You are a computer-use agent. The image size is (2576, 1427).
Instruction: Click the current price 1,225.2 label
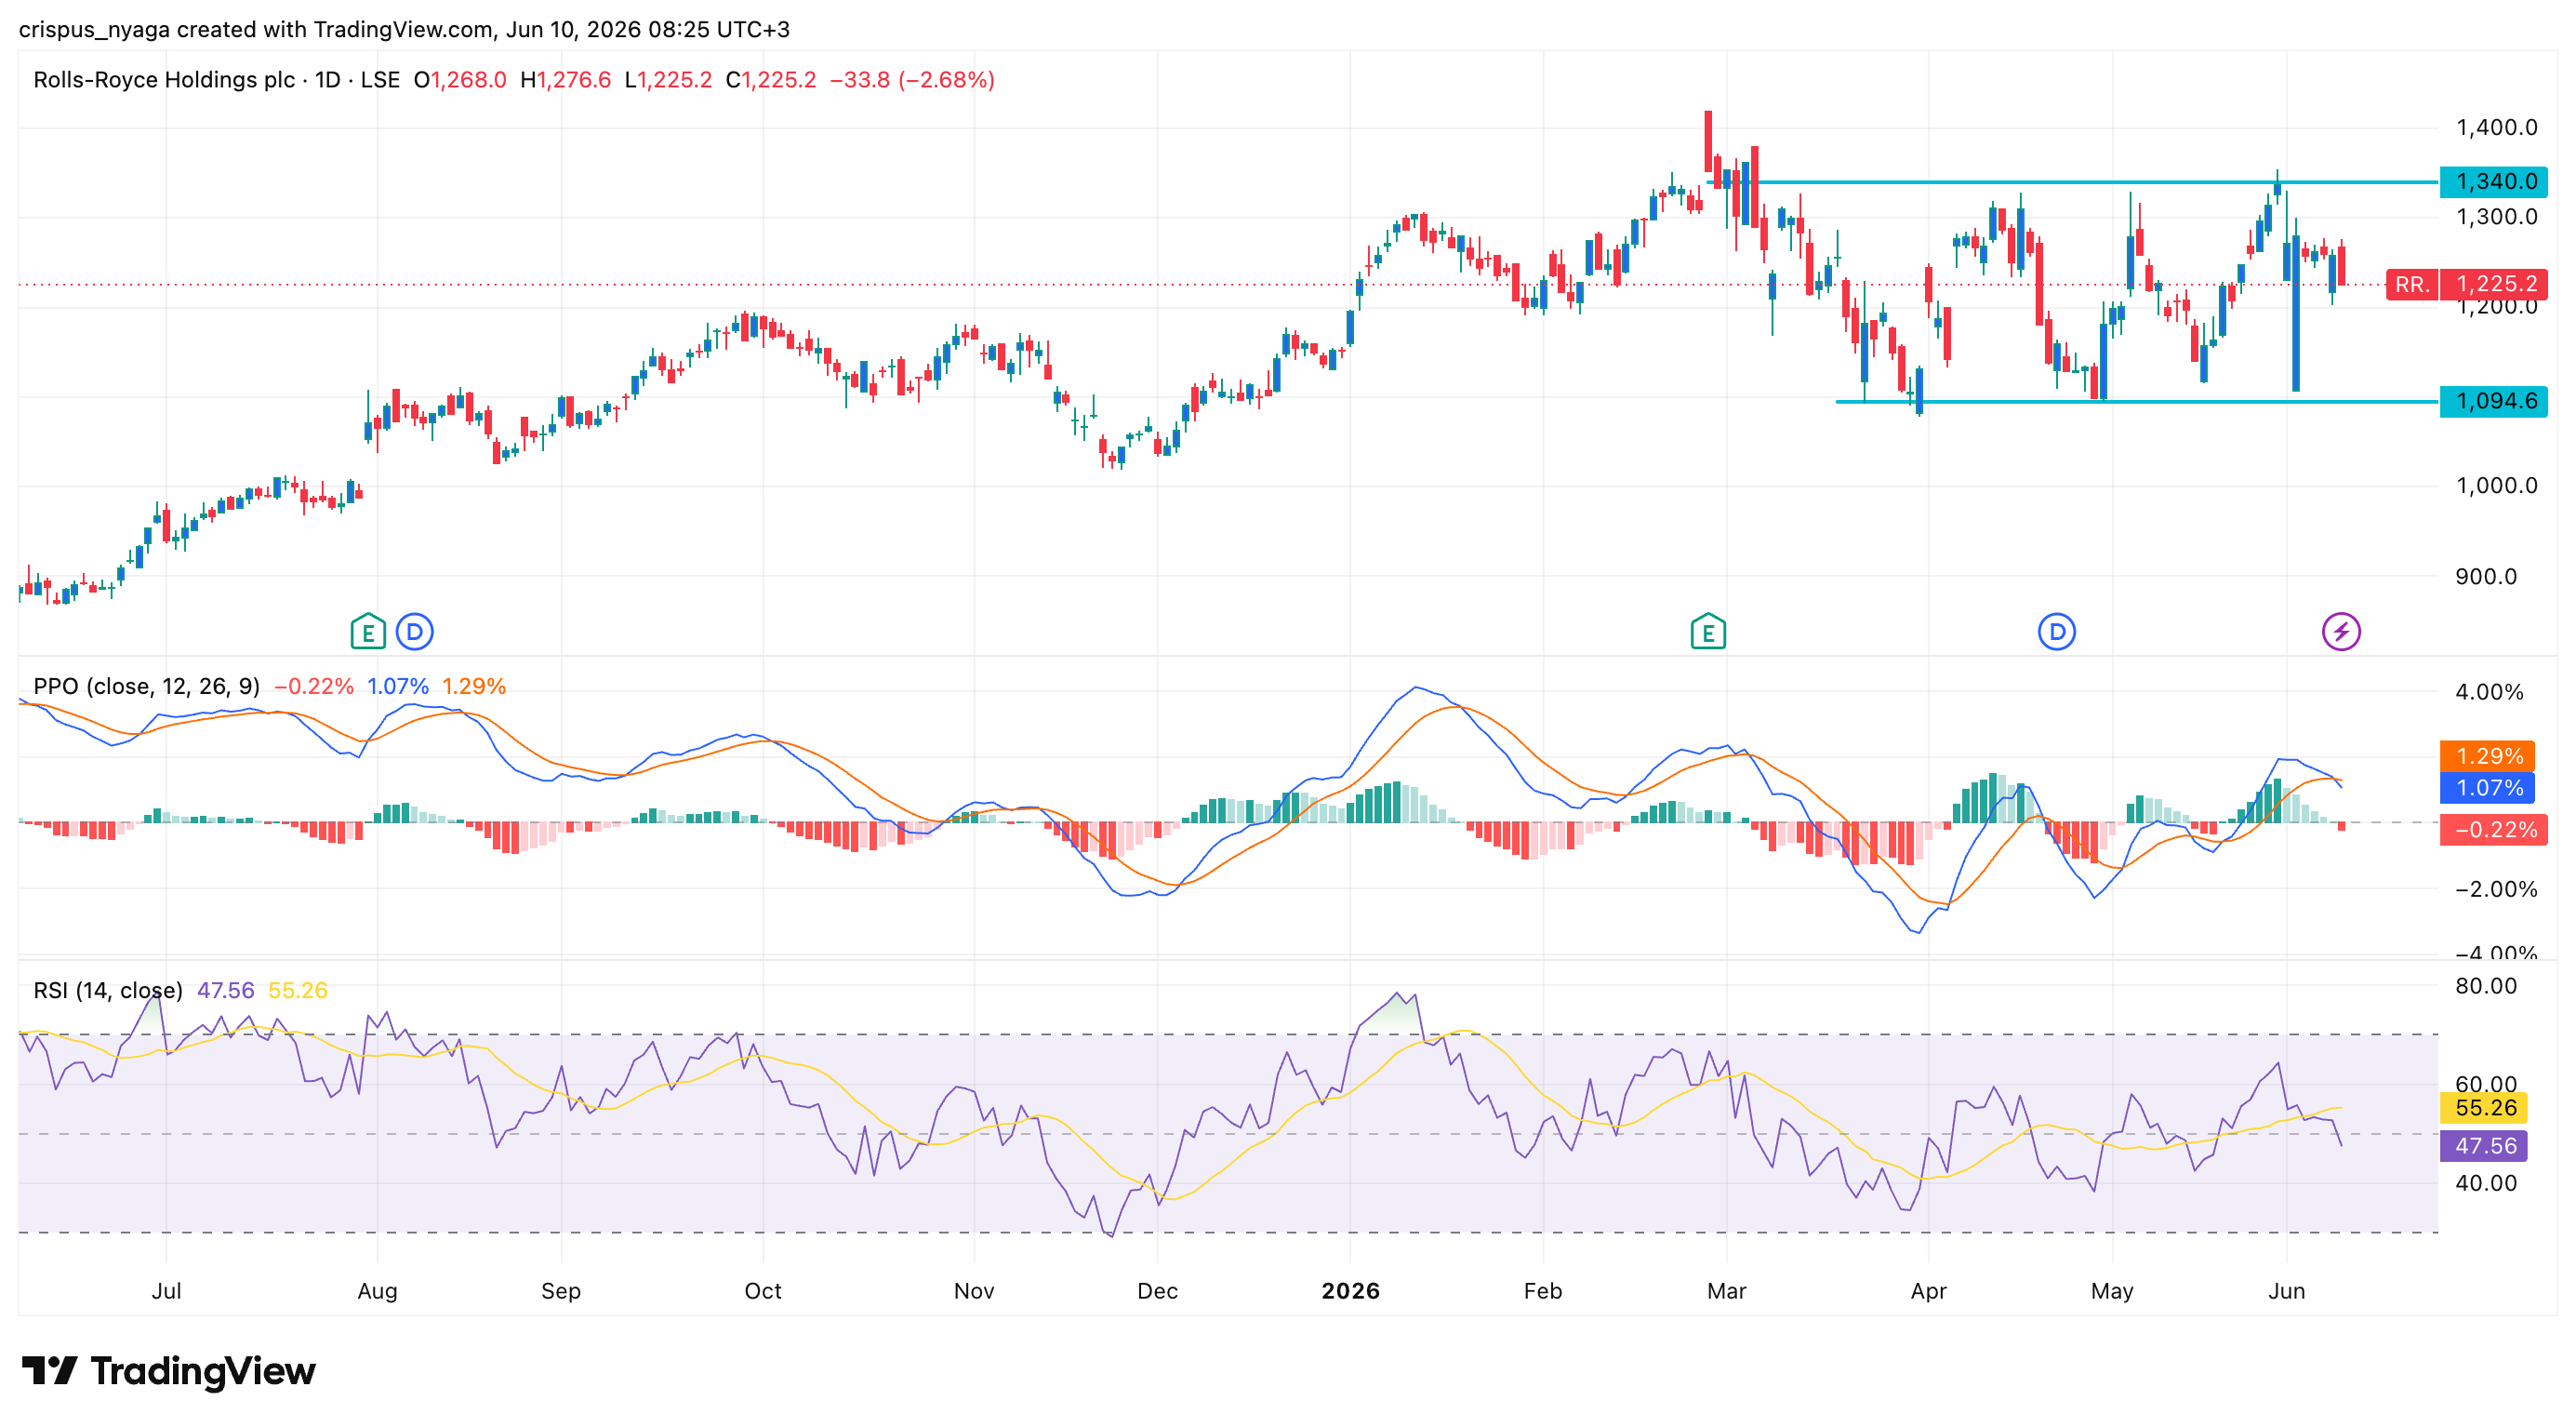(x=2493, y=284)
